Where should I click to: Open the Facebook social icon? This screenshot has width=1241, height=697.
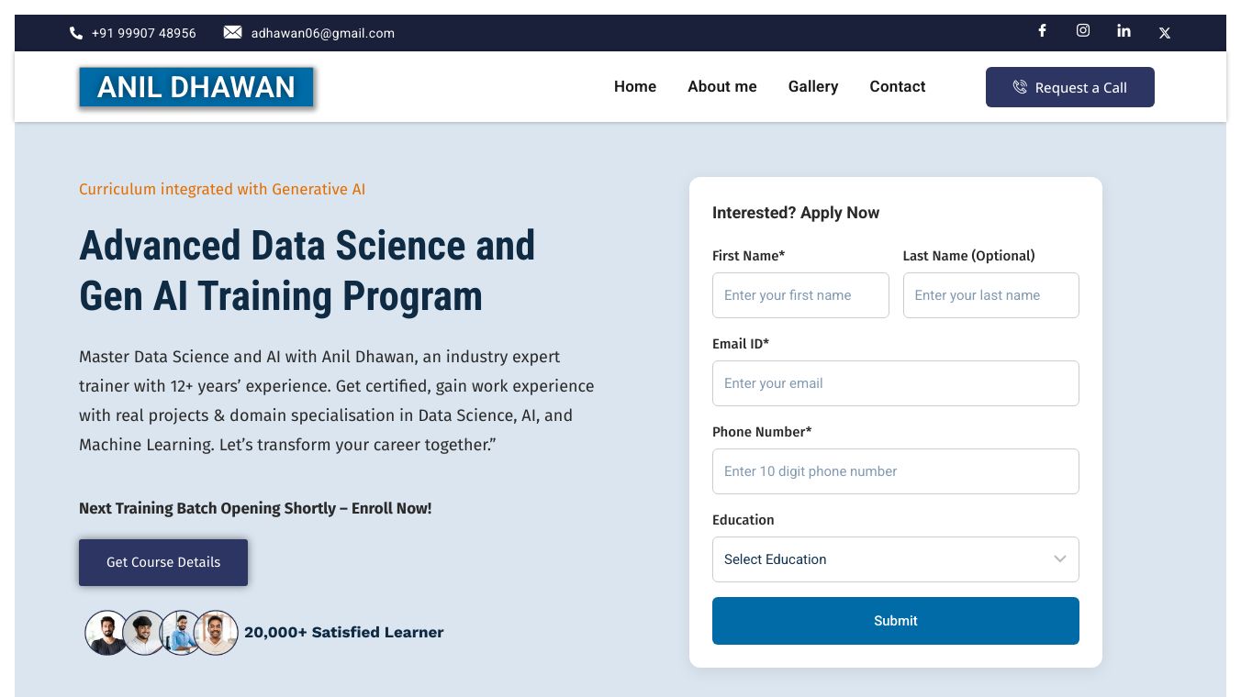1042,30
